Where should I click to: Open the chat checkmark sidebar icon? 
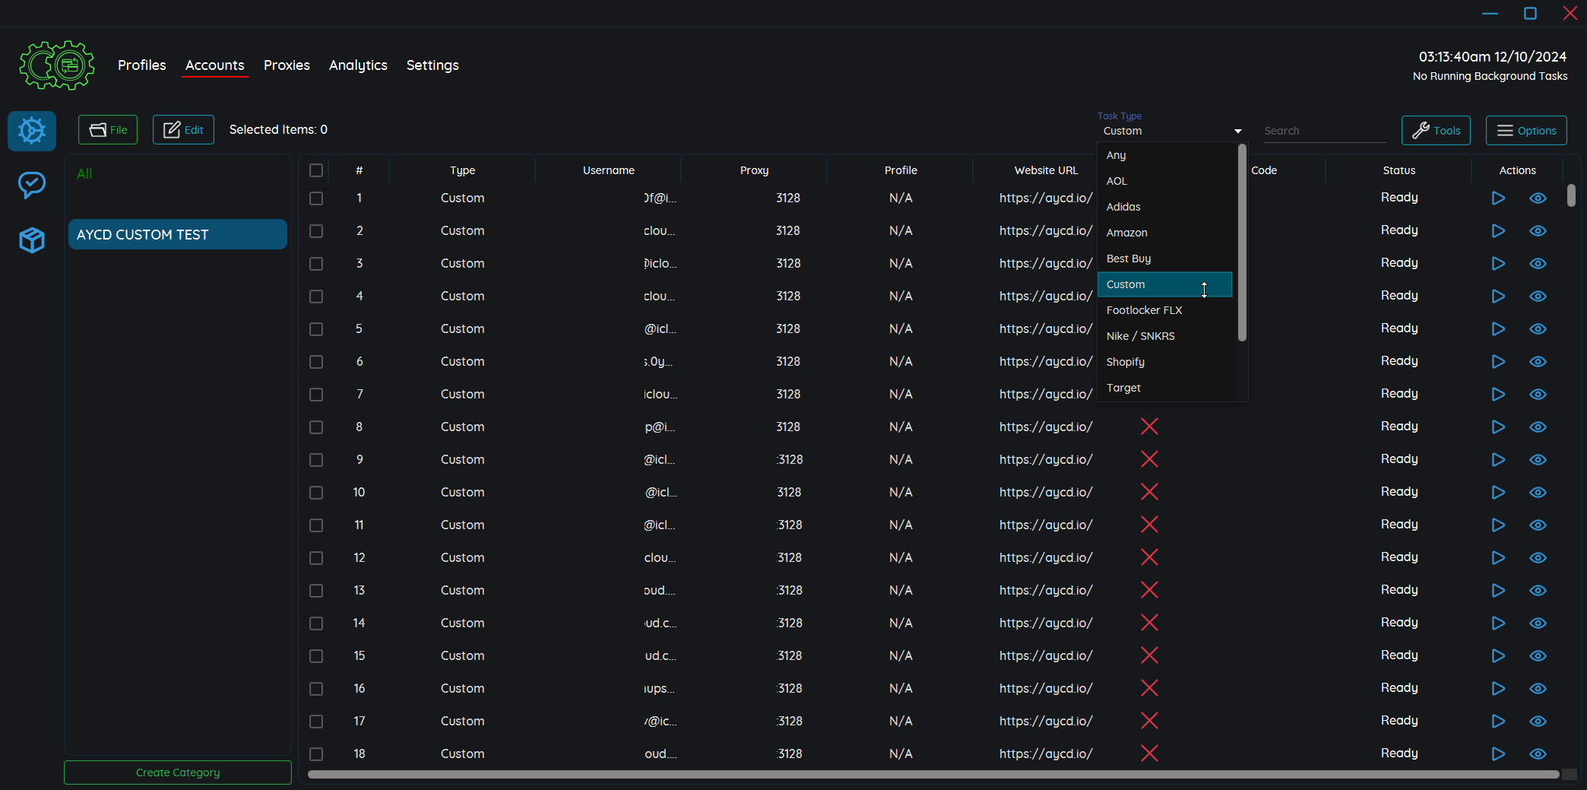tap(32, 185)
